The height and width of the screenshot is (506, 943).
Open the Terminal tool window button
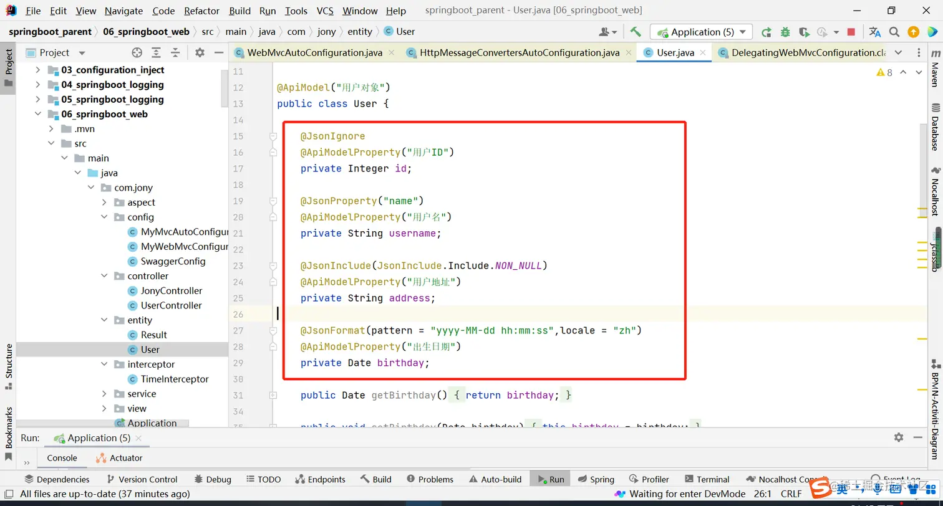pyautogui.click(x=707, y=479)
